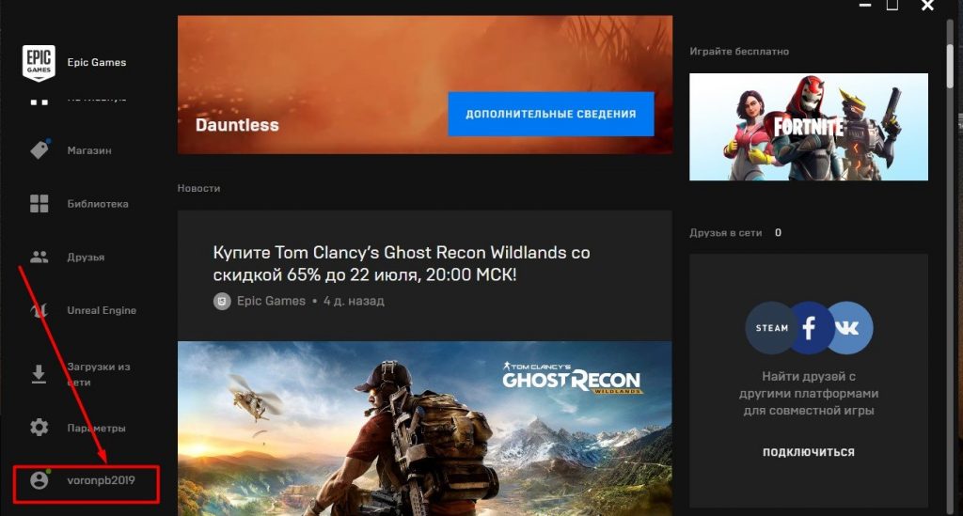This screenshot has width=963, height=516.
Task: Open the Ghost Recon Wildlands news headline
Action: coord(402,264)
